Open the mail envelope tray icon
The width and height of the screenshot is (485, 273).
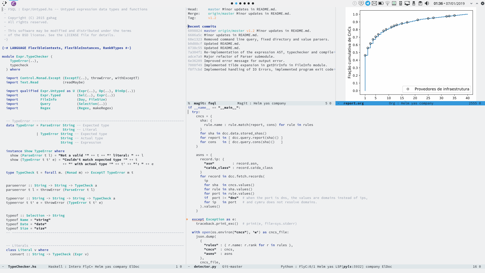pyautogui.click(x=374, y=3)
